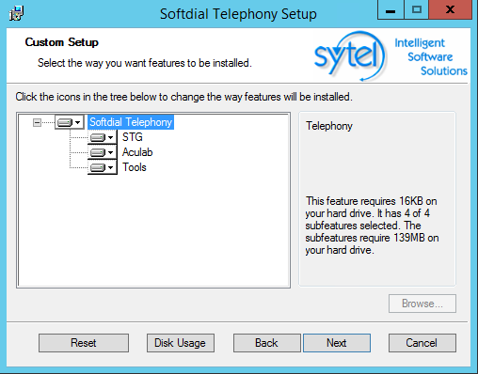
Task: Click the Reset button
Action: pyautogui.click(x=84, y=343)
